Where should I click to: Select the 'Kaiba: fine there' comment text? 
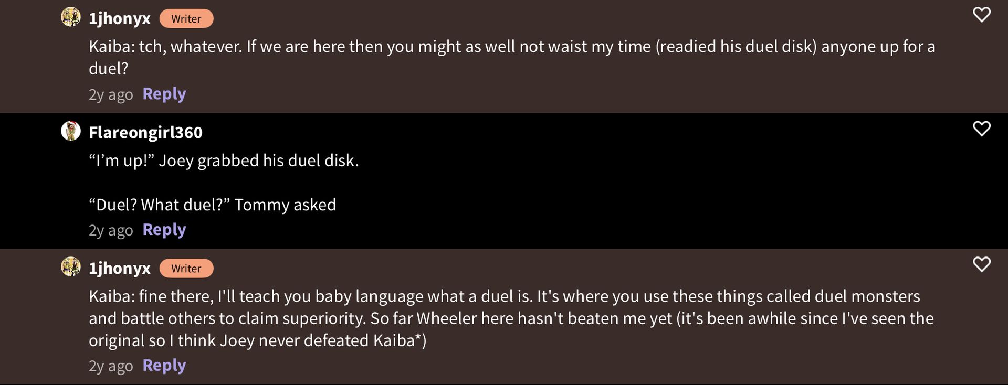point(511,318)
